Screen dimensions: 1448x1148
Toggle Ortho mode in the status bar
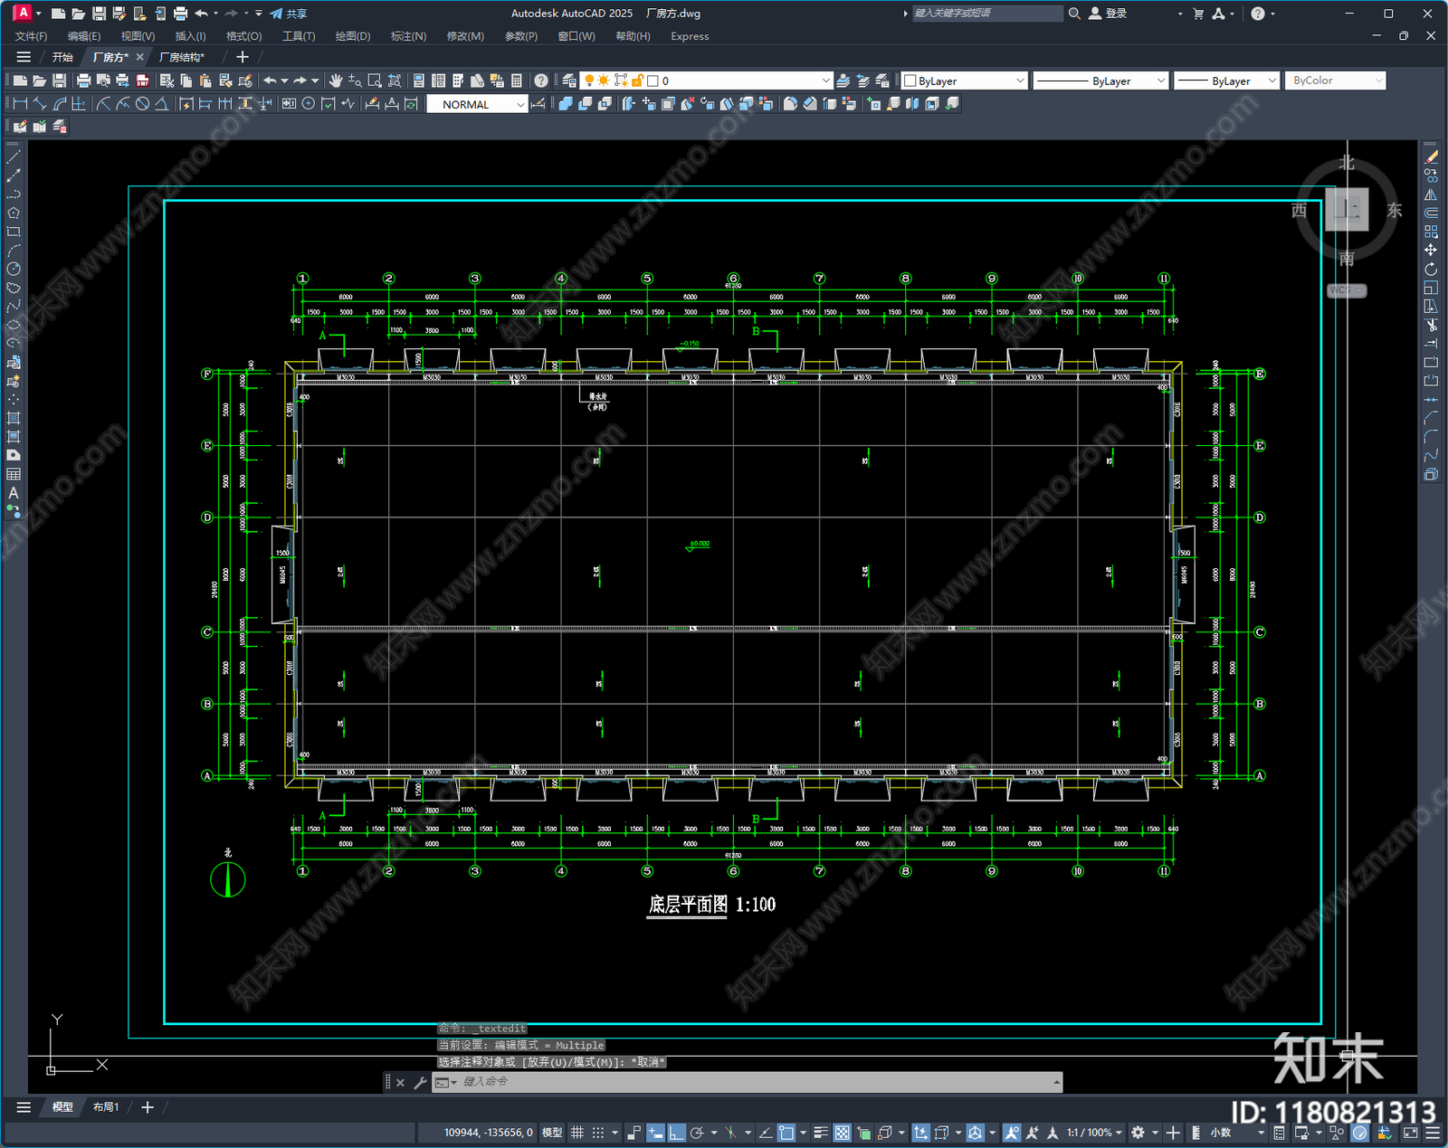(x=676, y=1133)
